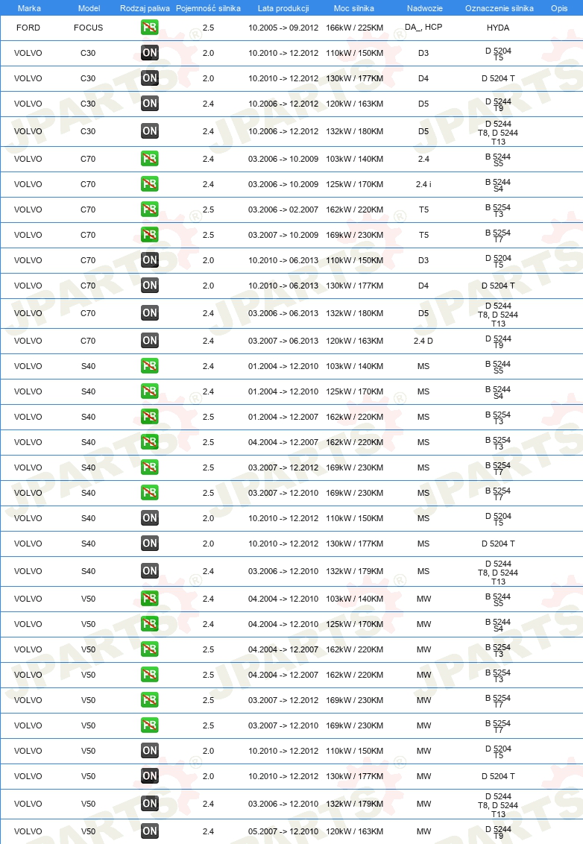Screen dimensions: 583x844
Task: Click the diesel ON icon for Volvo V50 120kW/163KM
Action: click(150, 831)
